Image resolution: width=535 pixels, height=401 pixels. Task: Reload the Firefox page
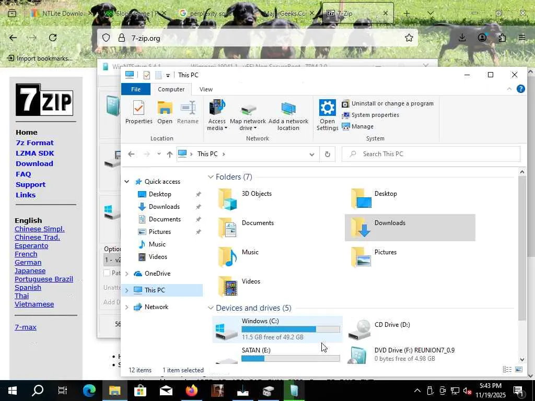[x=53, y=38]
